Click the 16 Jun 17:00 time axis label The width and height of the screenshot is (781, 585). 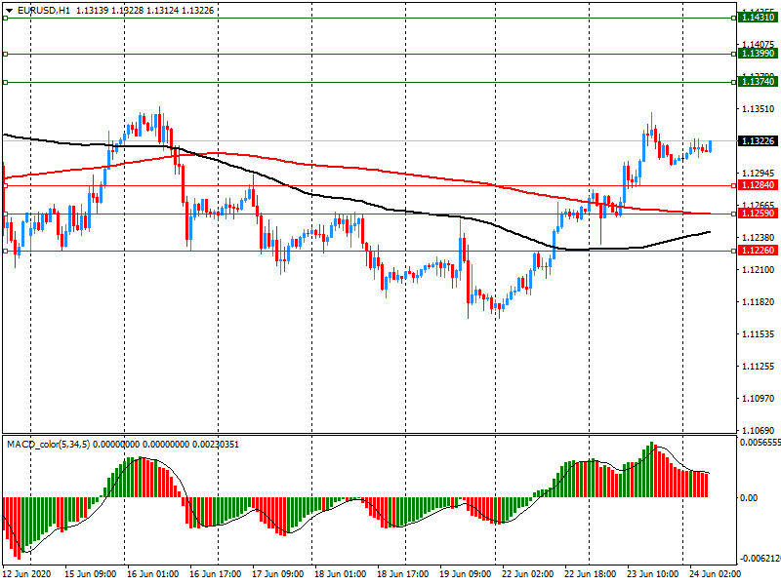click(215, 574)
